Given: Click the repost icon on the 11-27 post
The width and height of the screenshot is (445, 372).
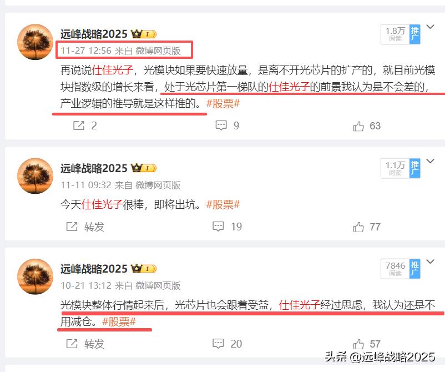Looking at the screenshot, I should (x=79, y=125).
